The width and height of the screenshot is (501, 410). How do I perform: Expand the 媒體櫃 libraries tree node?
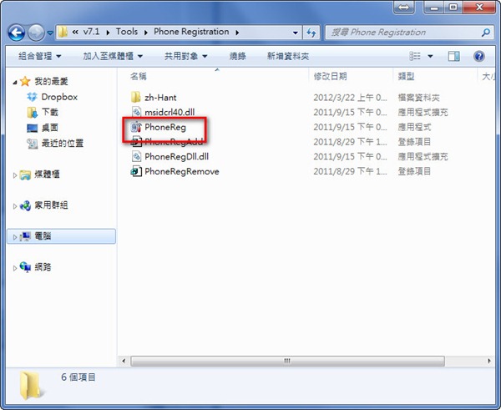(15, 175)
